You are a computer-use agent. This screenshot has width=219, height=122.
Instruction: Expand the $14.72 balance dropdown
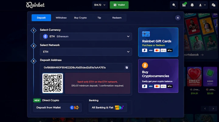click(x=100, y=5)
